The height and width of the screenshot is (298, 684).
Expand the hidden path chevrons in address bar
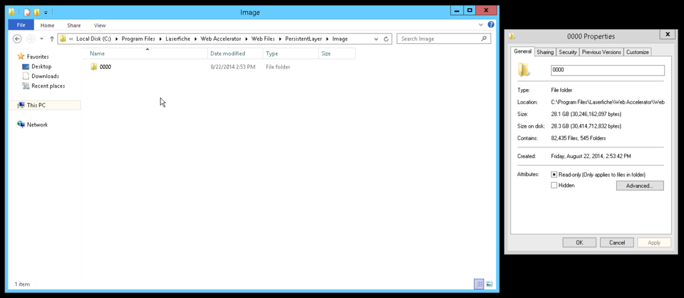[x=71, y=39]
